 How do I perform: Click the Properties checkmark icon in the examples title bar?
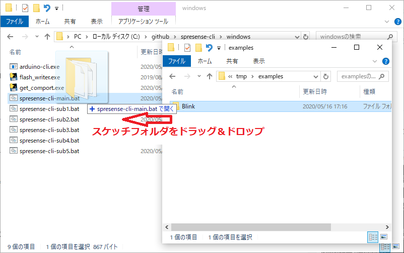[187, 48]
